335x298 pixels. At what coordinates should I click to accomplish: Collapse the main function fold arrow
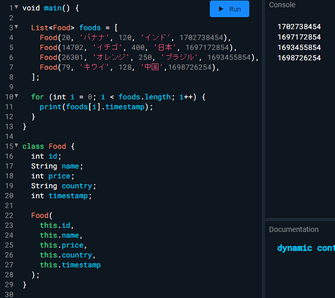[x=16, y=7]
